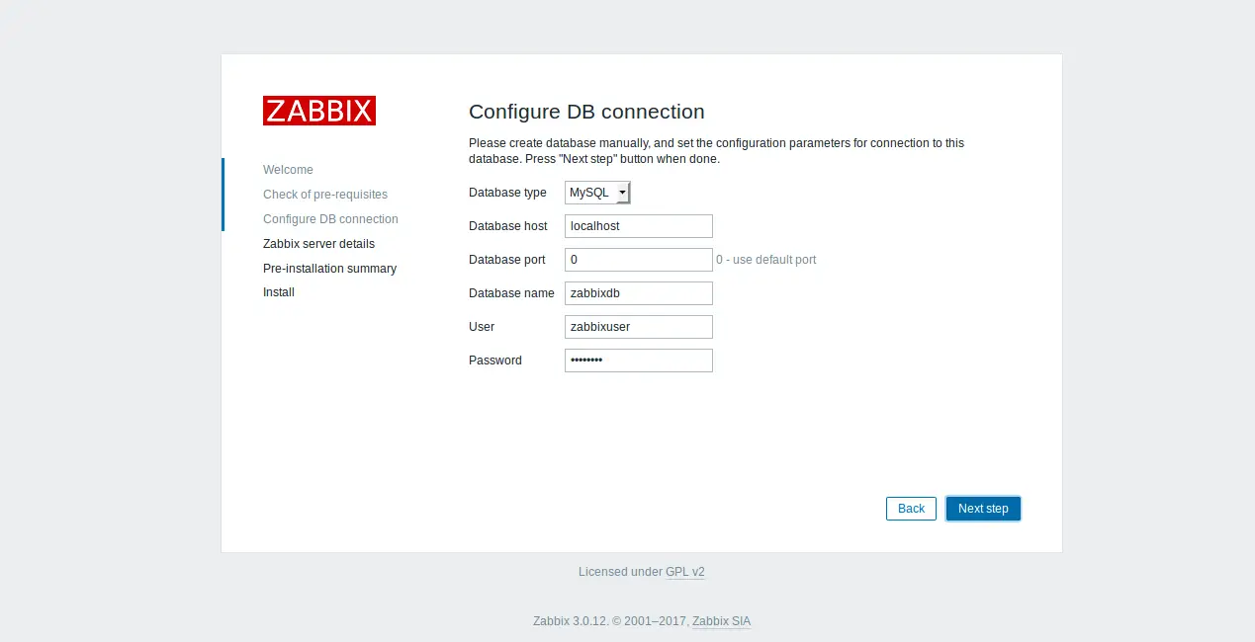This screenshot has width=1255, height=642.
Task: Select Zabbix server details step
Action: [x=318, y=244]
